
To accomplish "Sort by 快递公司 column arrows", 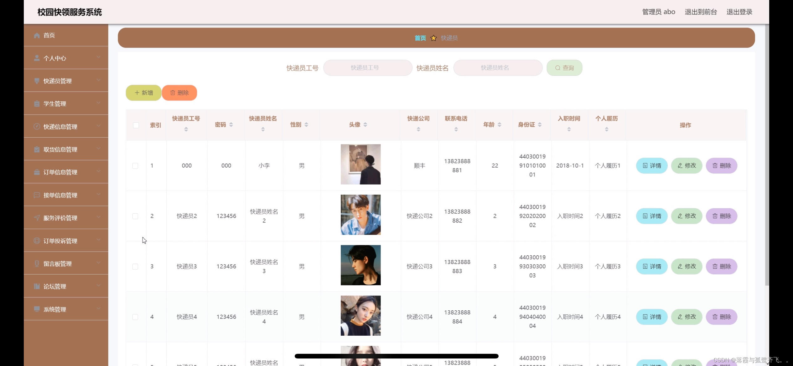I will click(418, 129).
